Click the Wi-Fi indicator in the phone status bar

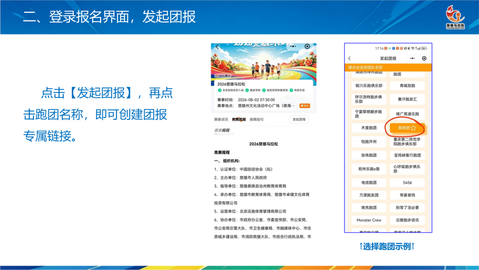(413, 48)
